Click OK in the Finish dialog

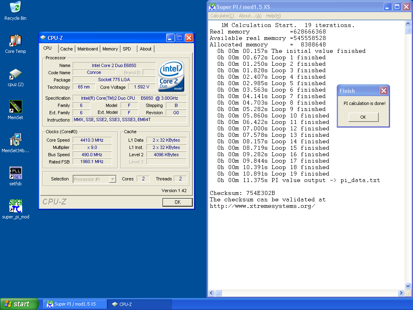pyautogui.click(x=363, y=117)
